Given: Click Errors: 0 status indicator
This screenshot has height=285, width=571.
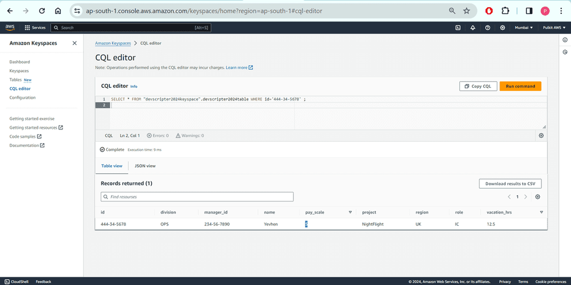Looking at the screenshot, I should click(x=158, y=136).
